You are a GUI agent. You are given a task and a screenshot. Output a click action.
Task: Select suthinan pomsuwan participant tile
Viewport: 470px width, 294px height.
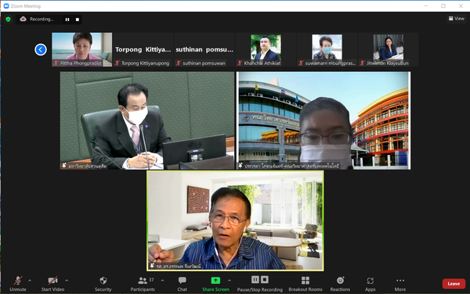pos(204,49)
